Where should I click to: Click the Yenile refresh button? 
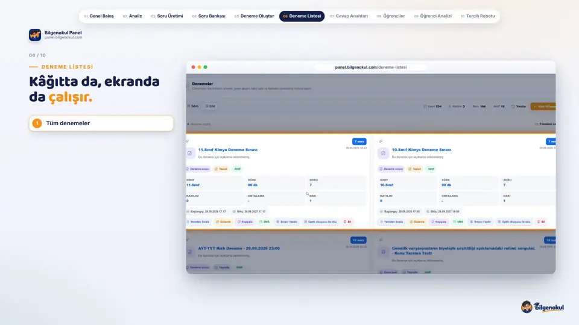click(519, 107)
